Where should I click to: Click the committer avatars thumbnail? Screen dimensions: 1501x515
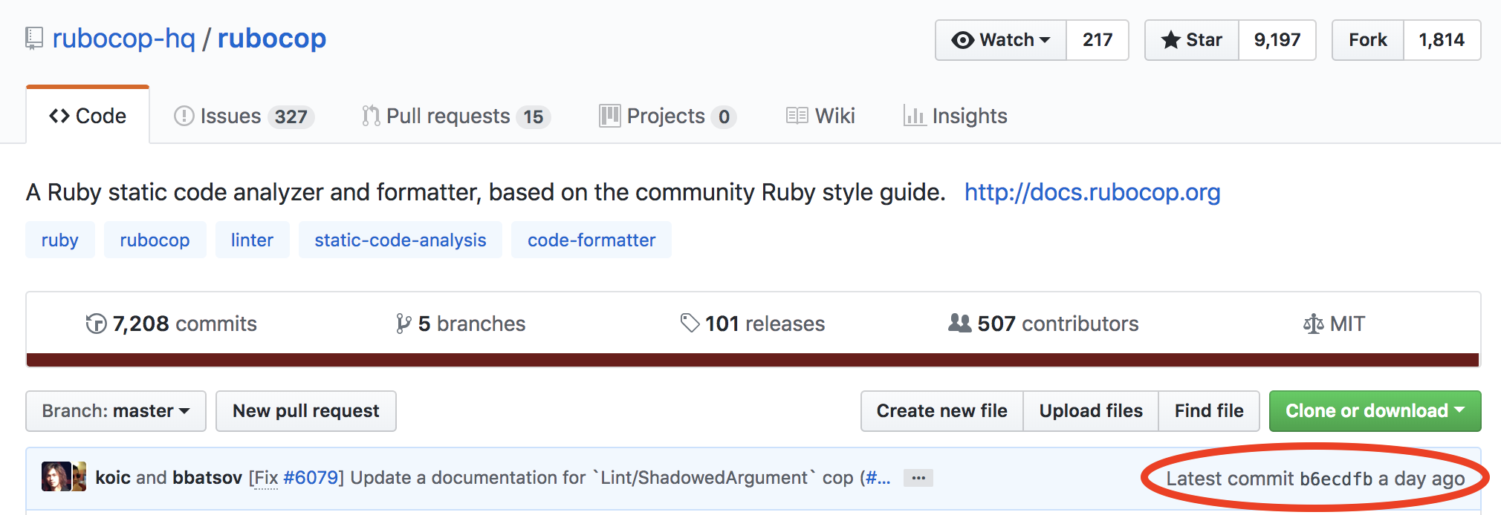[64, 477]
